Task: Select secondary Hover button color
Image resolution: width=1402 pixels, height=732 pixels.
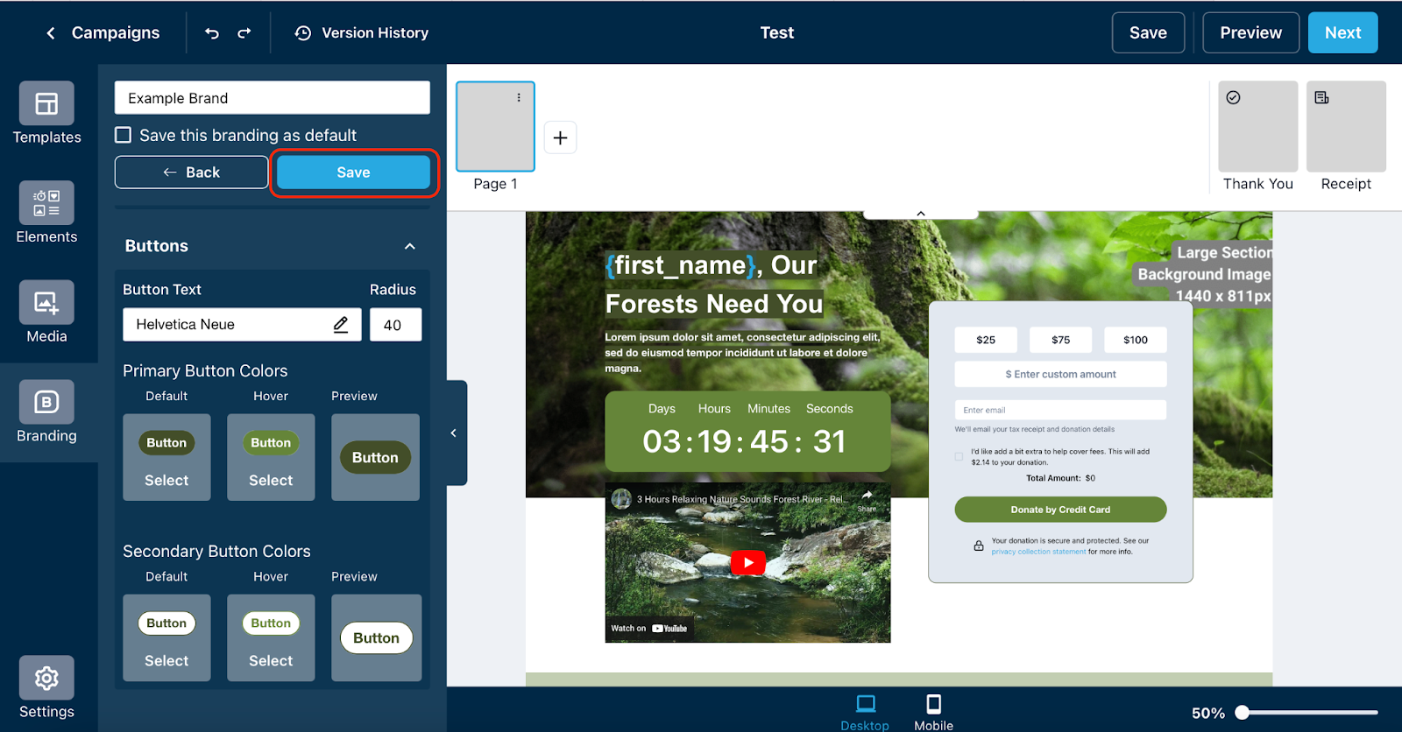Action: pyautogui.click(x=271, y=637)
